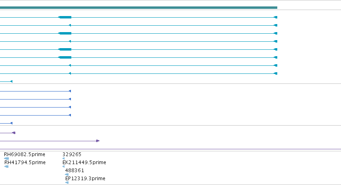Click the EP12319.3prime feature label
Screen dimensions: 341x185
[85, 179]
